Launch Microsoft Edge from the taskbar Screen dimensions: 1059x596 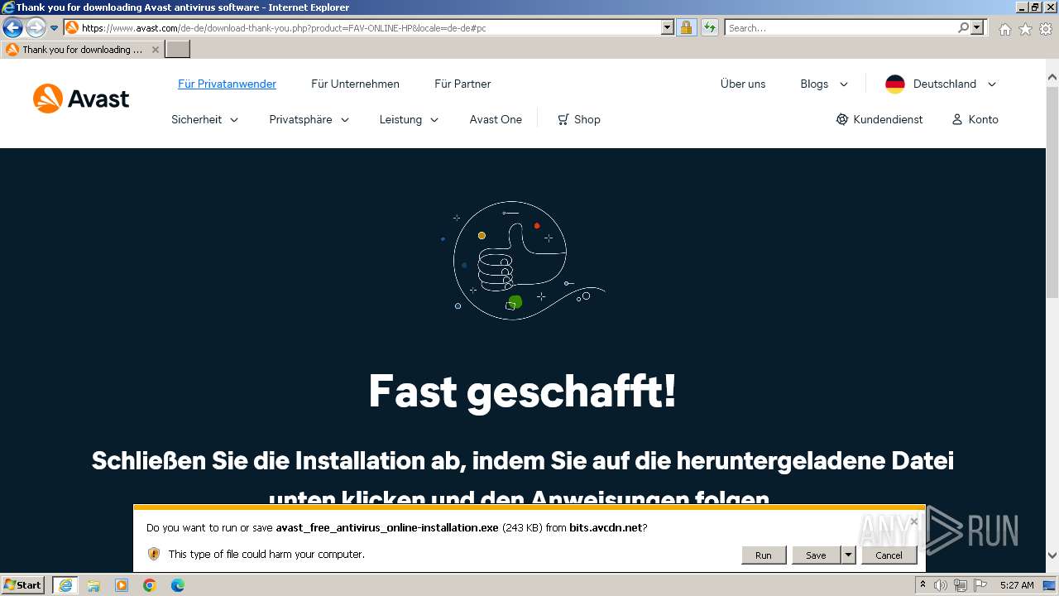point(178,585)
